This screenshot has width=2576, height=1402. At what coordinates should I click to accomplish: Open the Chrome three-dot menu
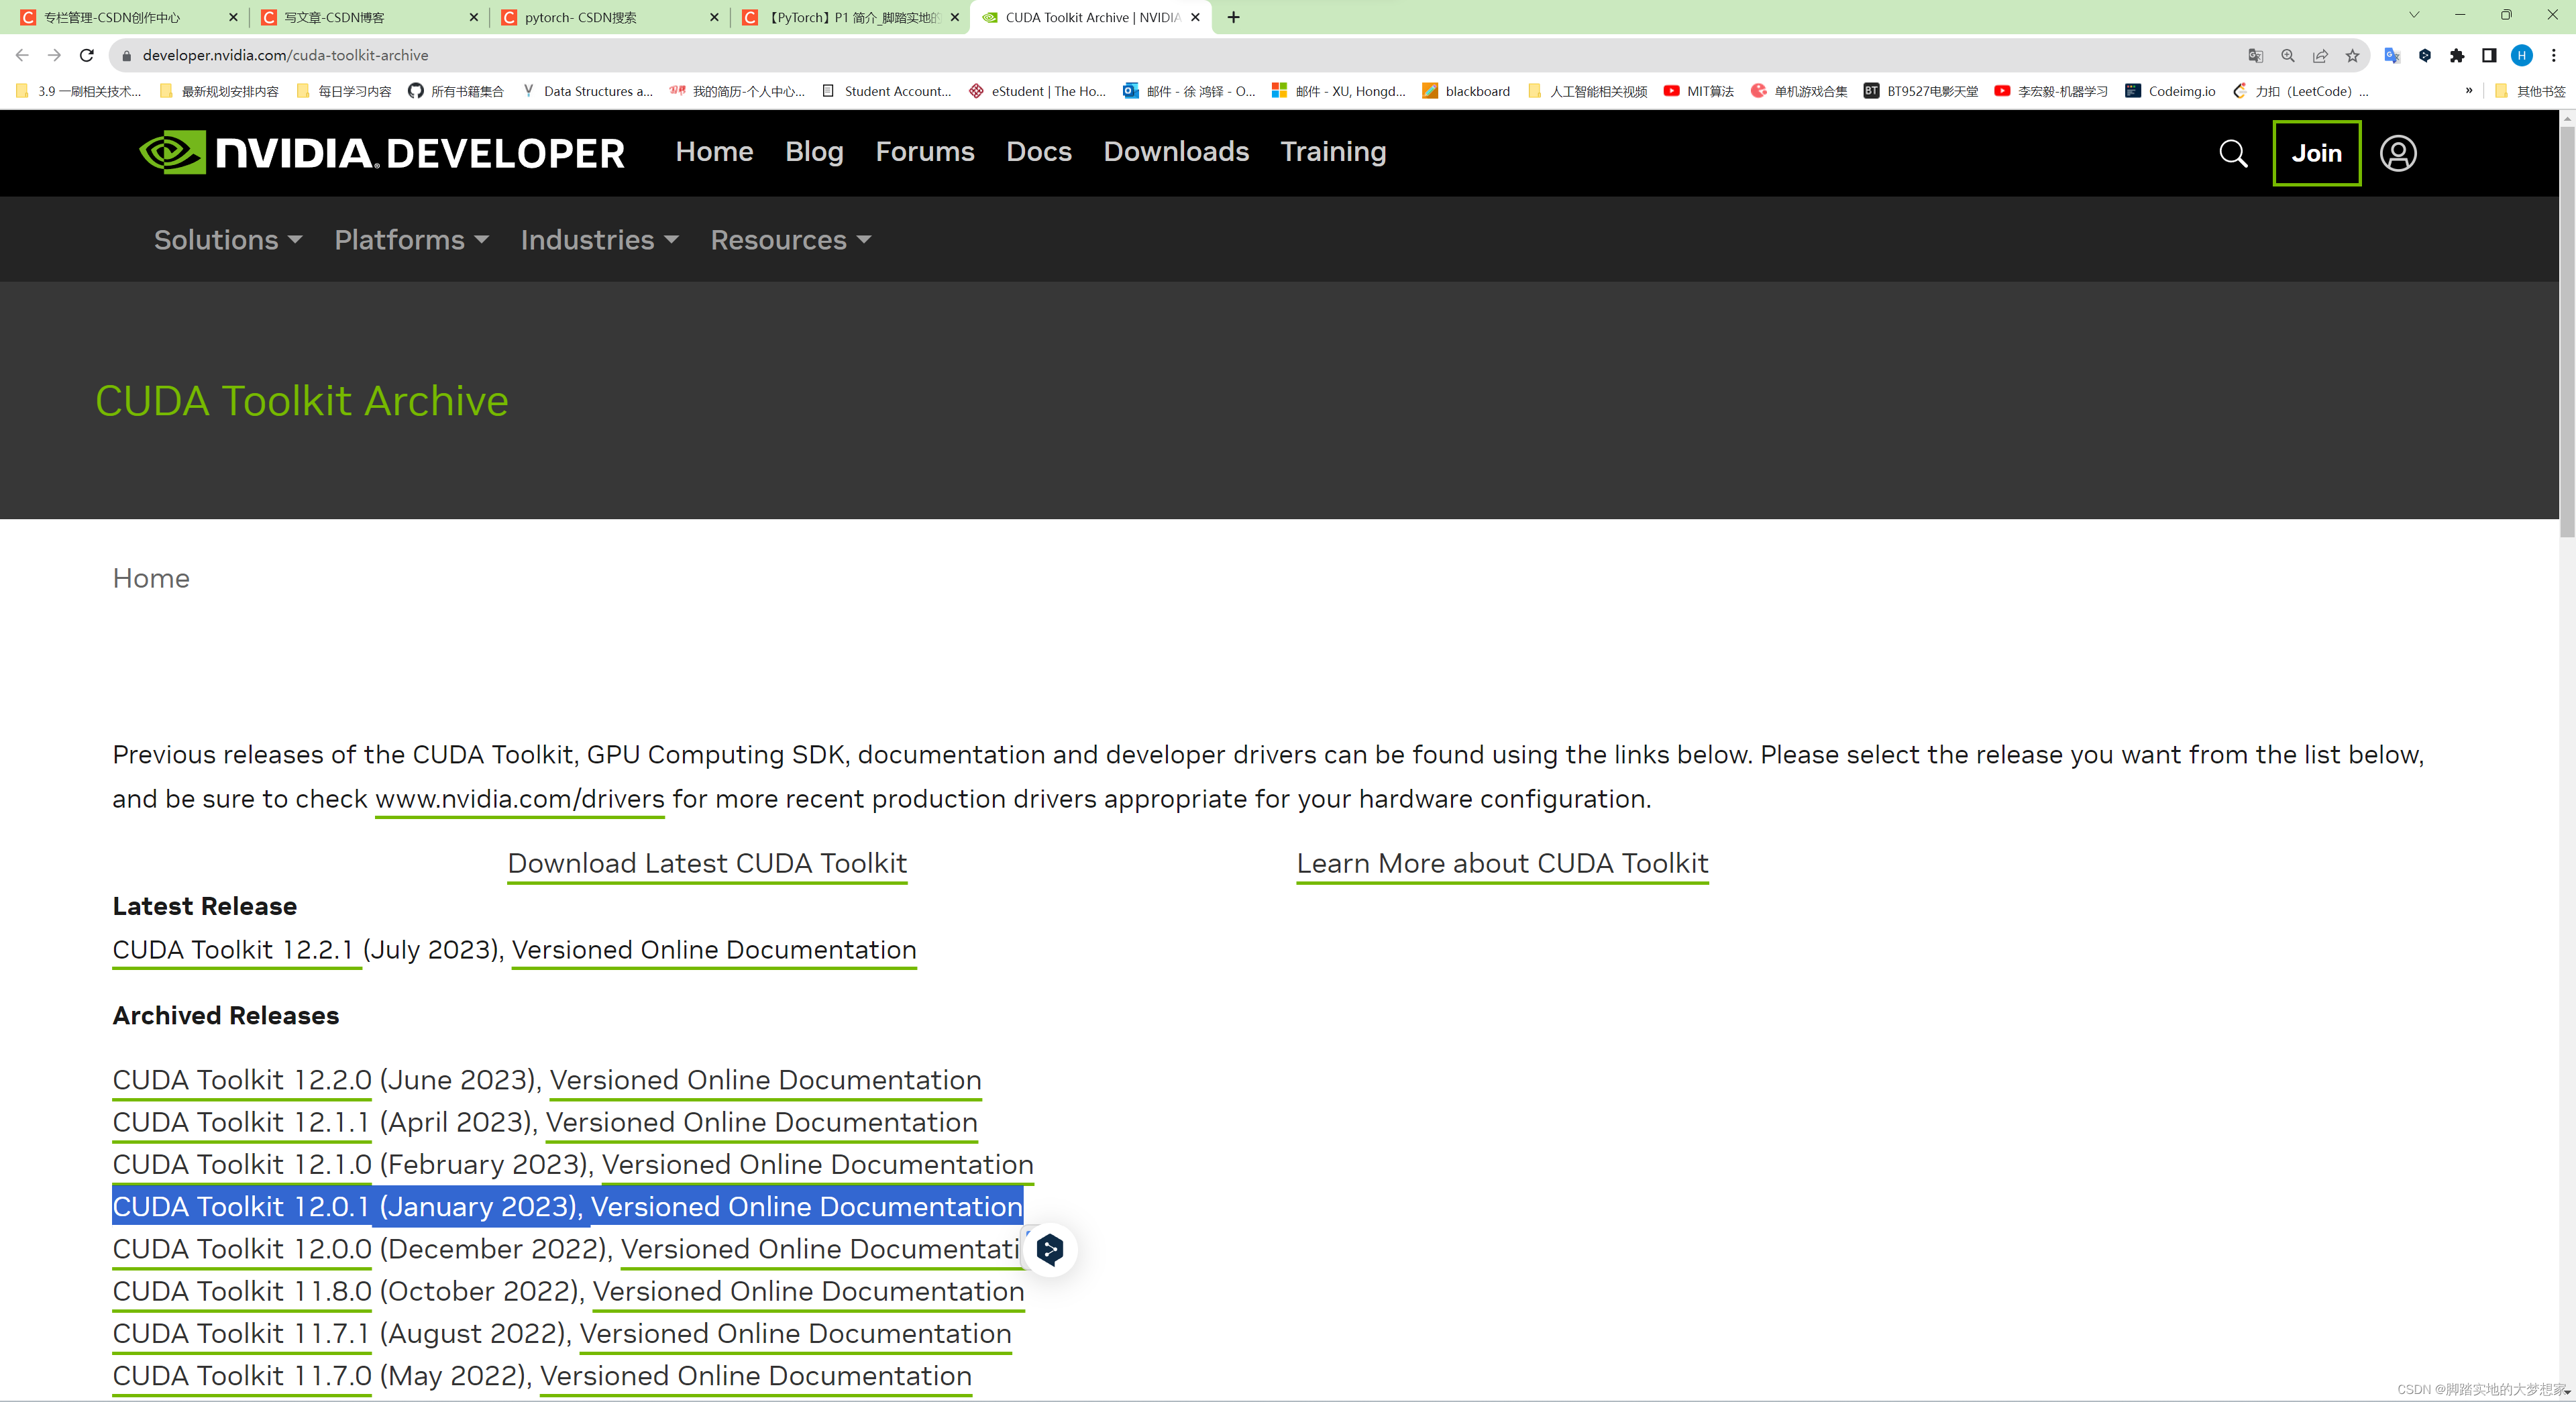(x=2553, y=56)
